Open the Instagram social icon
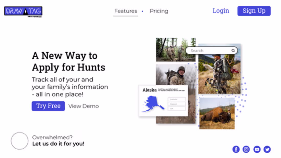The image size is (281, 158). click(x=246, y=149)
